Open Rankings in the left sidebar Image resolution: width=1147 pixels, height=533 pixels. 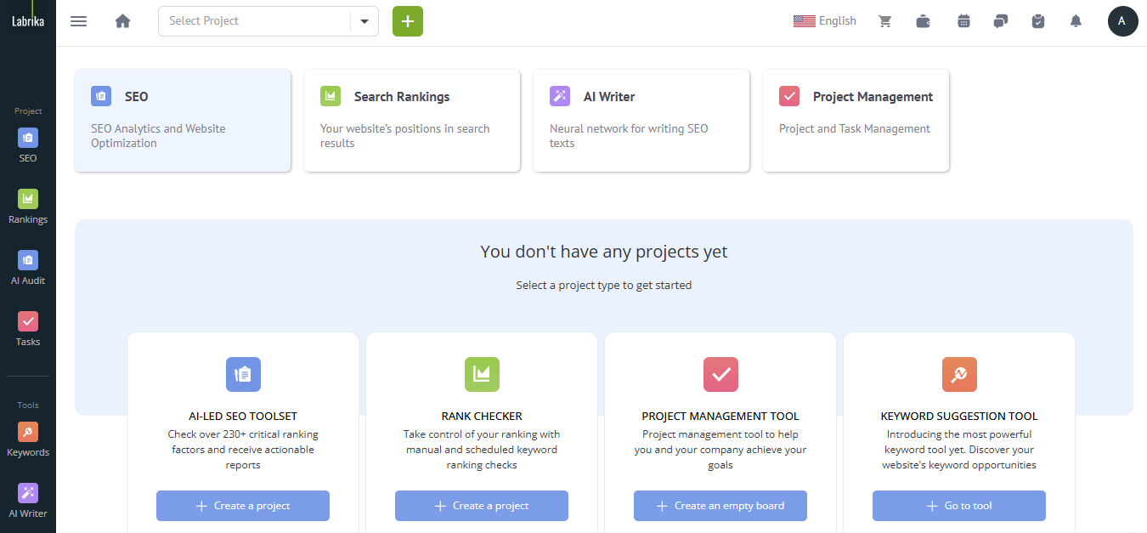coord(28,207)
